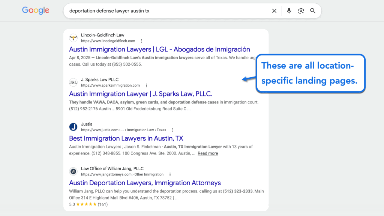Open Best Immigration Lawyers in Austin, TX result
The image size is (384, 216).
pos(126,138)
